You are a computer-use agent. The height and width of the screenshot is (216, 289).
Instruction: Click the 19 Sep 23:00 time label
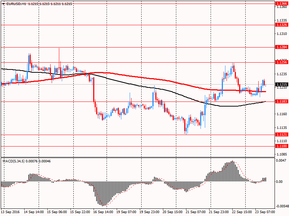(150, 212)
